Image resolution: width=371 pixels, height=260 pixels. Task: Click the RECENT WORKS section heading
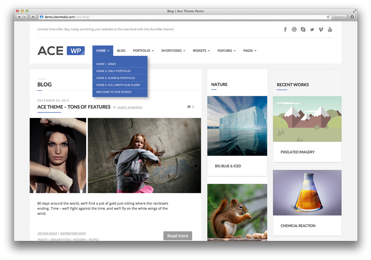tap(293, 85)
